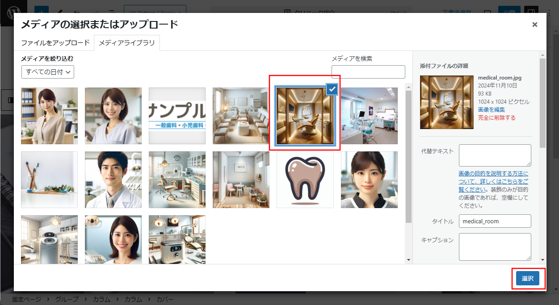Click the media grid scroll down arrow

[x=408, y=260]
